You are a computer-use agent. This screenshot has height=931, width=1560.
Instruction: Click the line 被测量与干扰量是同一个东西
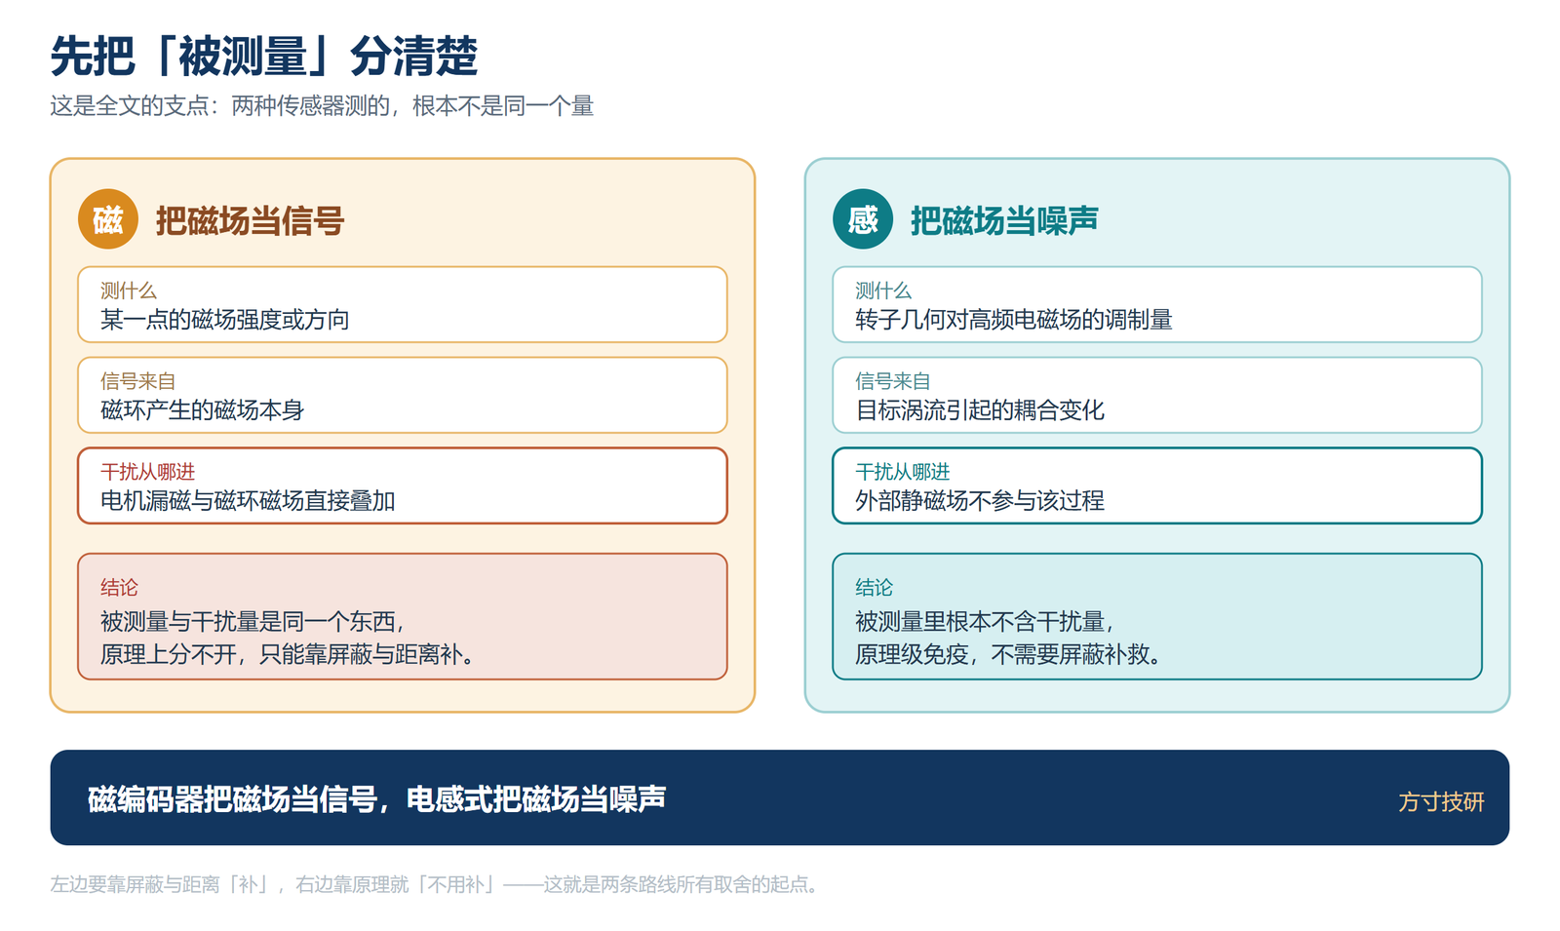click(253, 621)
